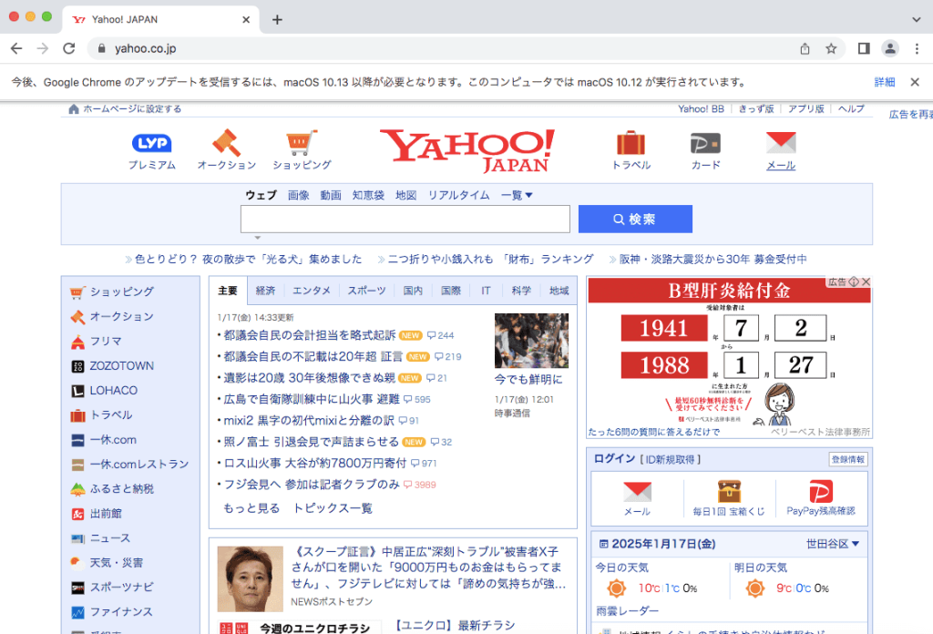Expand the small arrow below the search box
Viewport: 933px width, 634px height.
click(x=258, y=238)
